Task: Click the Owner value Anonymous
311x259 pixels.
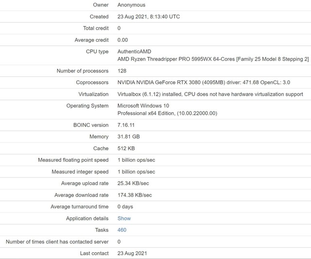Action: coord(131,5)
